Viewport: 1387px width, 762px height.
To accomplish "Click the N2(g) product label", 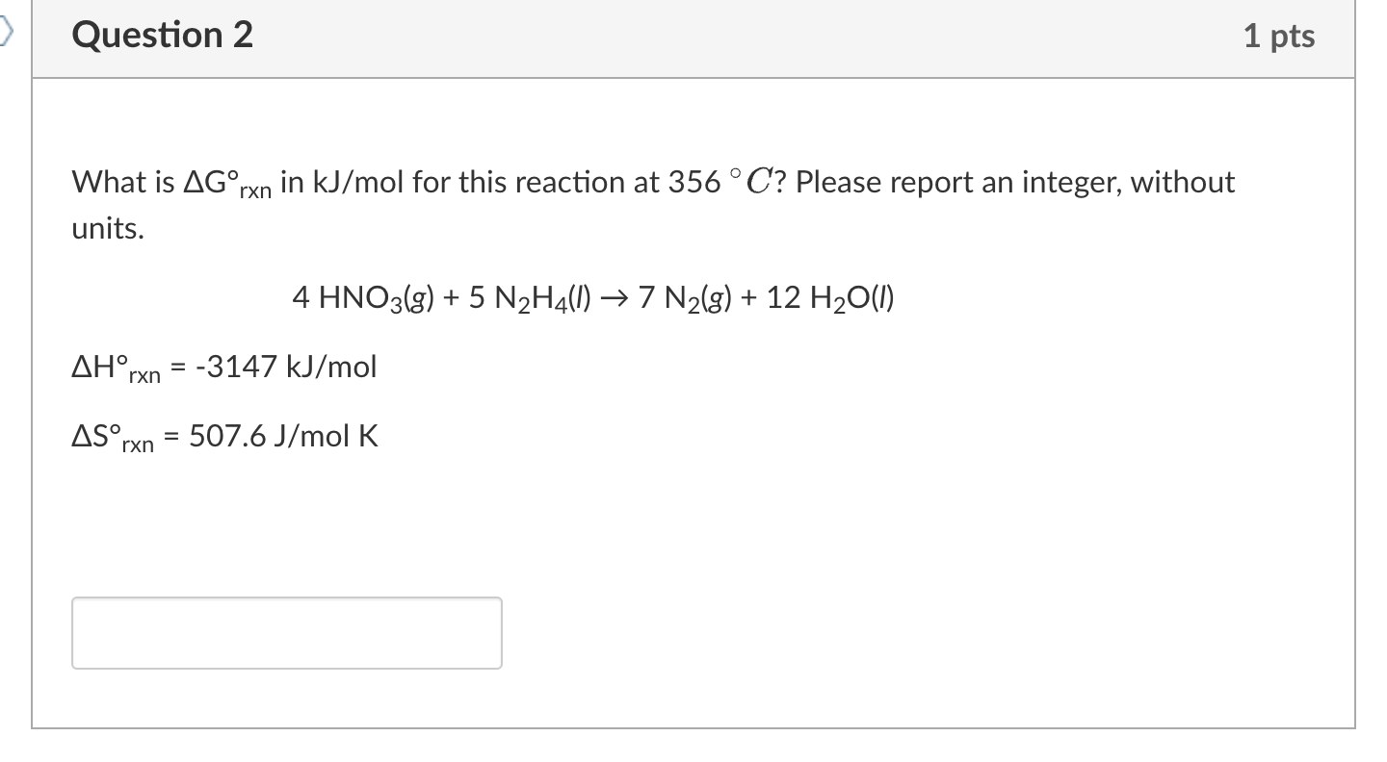I will (x=697, y=296).
